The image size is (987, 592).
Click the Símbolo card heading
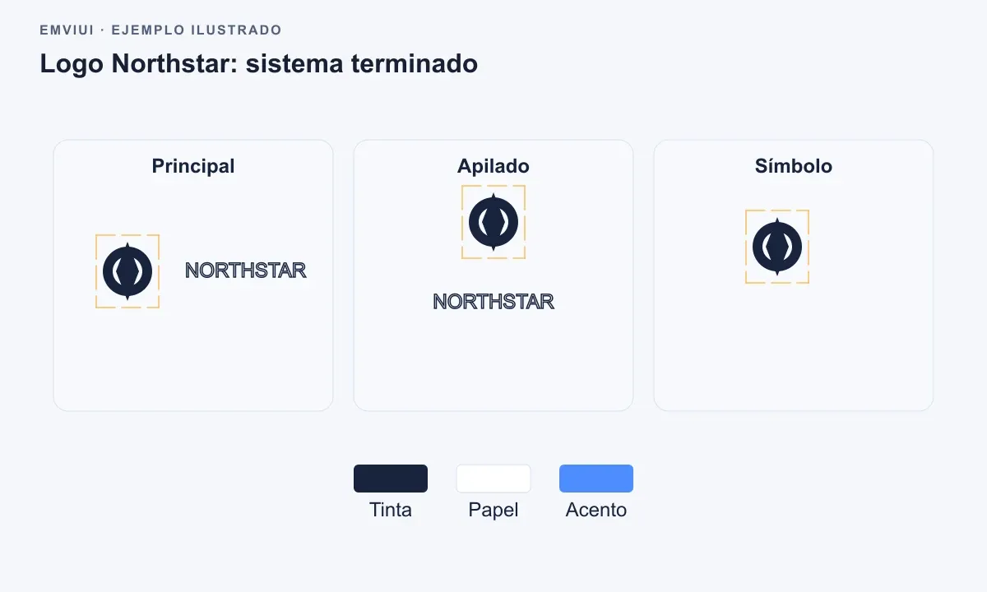click(x=794, y=166)
